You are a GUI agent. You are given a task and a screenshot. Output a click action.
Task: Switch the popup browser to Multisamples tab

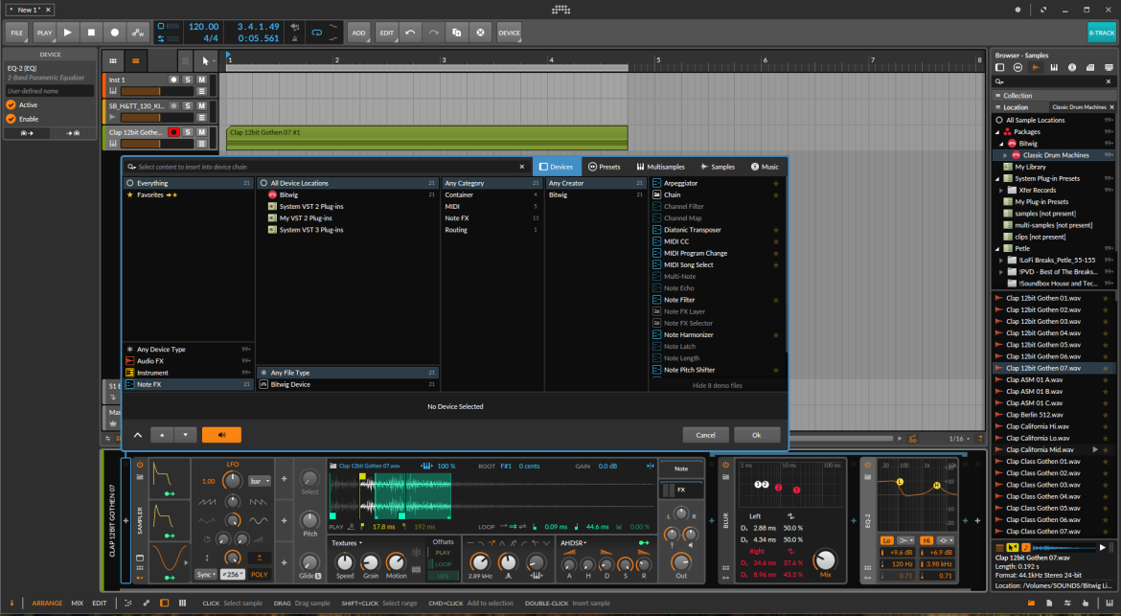click(660, 167)
